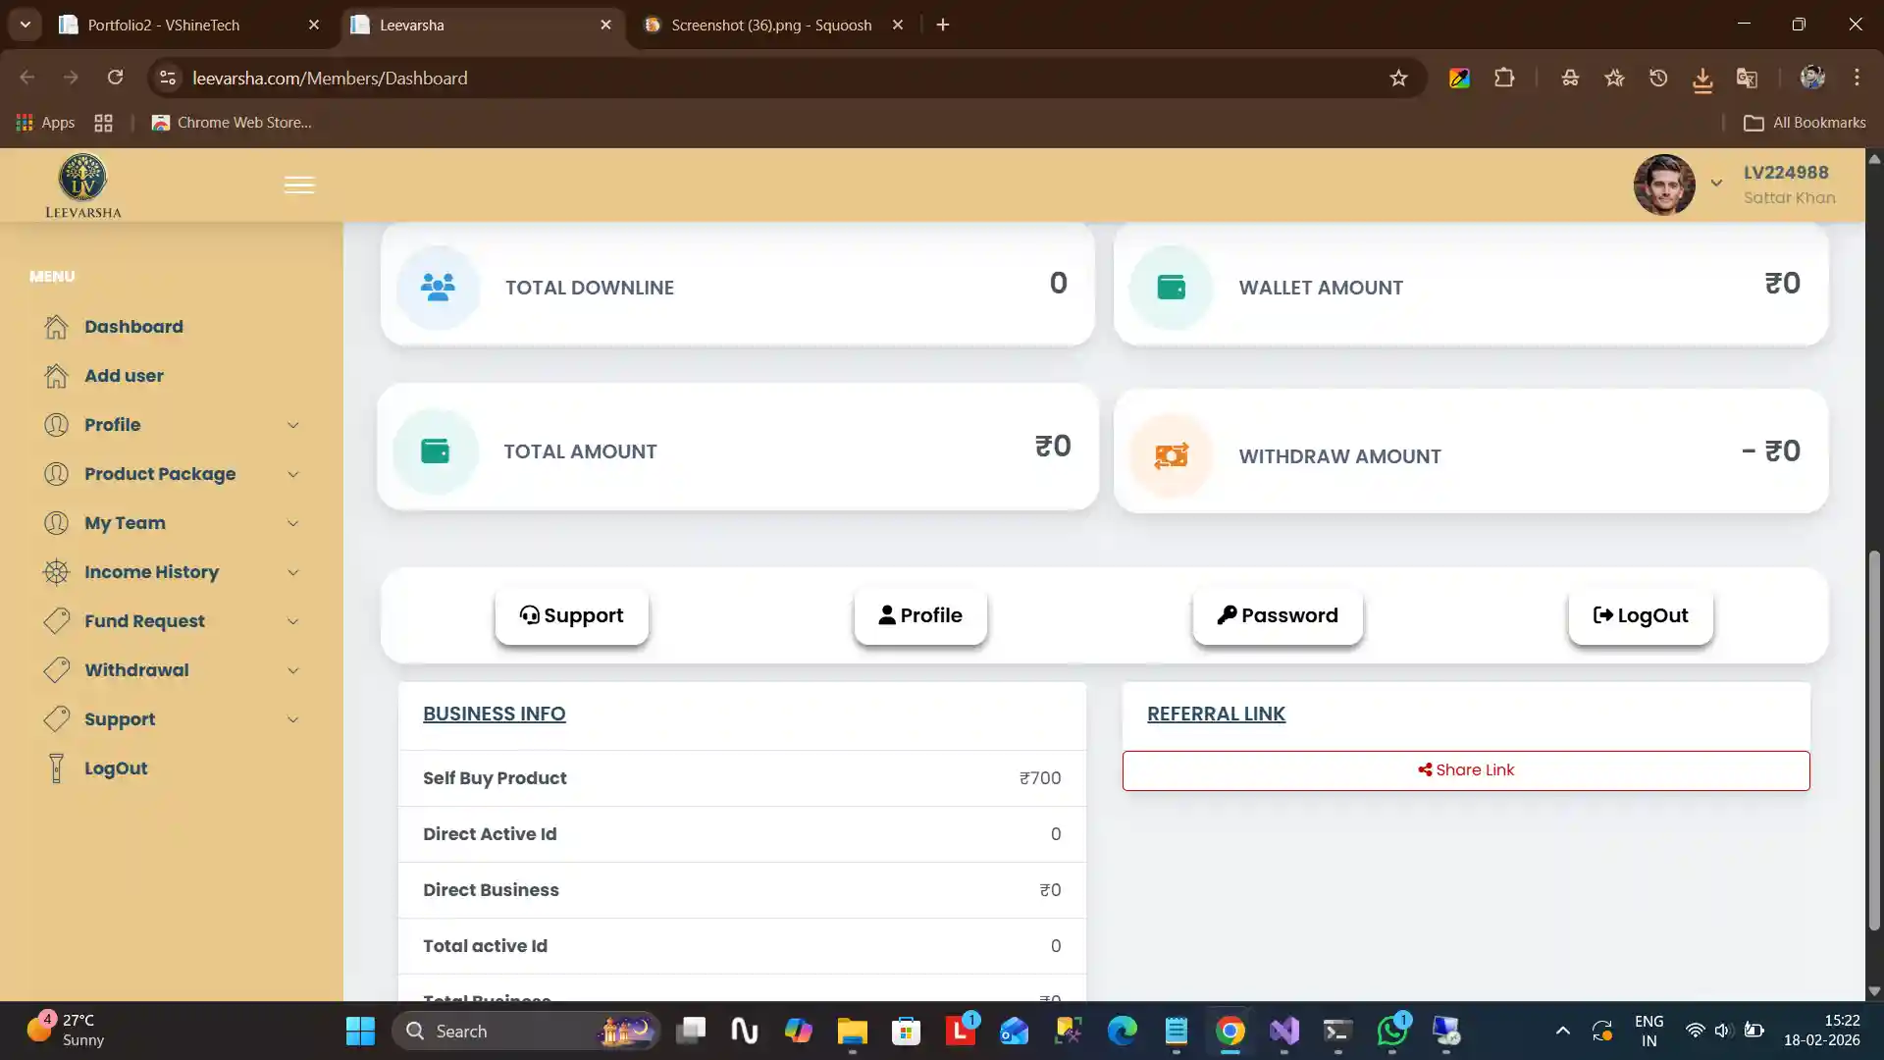Viewport: 1884px width, 1060px height.
Task: Click the Support quick action button
Action: [571, 615]
